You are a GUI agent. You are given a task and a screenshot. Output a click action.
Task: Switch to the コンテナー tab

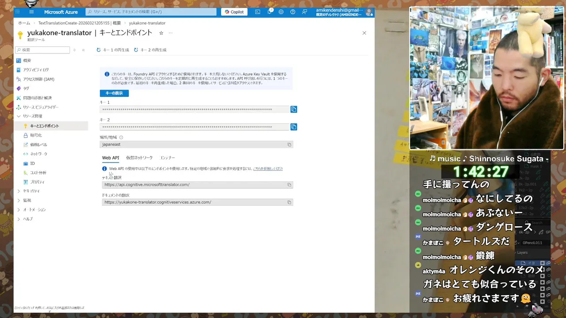click(x=168, y=158)
